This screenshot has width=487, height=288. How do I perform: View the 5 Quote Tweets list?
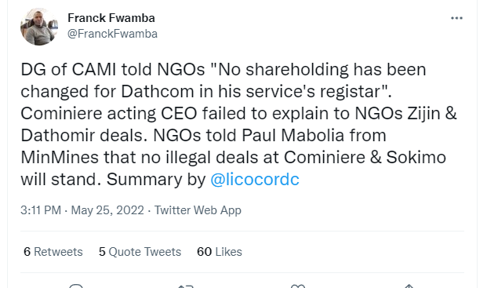click(x=140, y=252)
